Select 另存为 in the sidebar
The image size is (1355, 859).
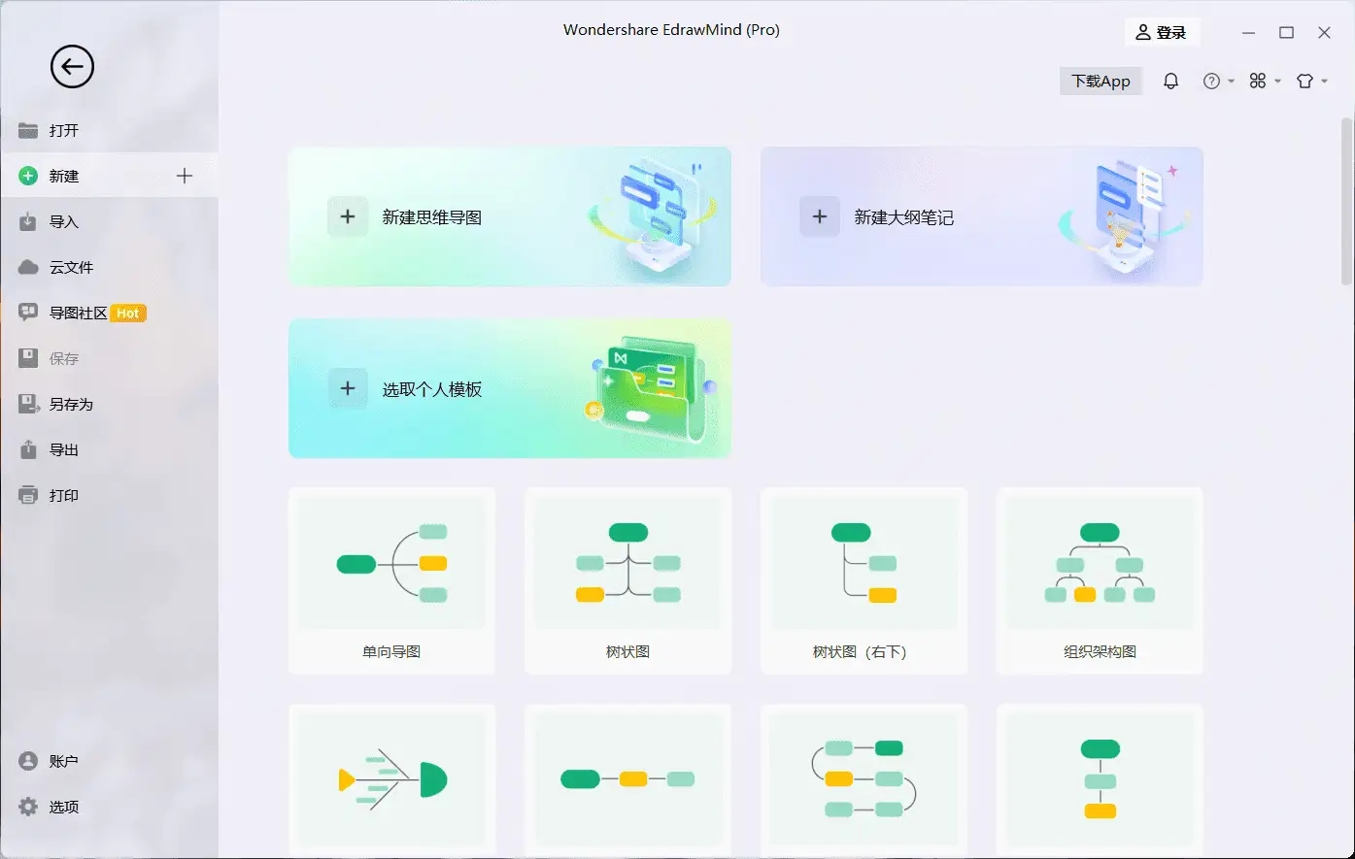click(71, 405)
